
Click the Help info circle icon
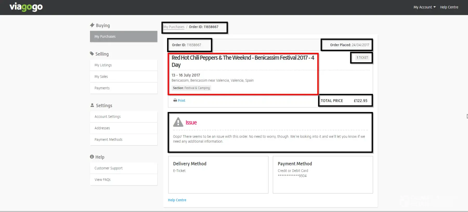click(x=92, y=157)
